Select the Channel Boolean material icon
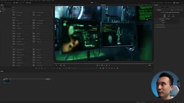The width and height of the screenshot is (184, 103). point(34,20)
